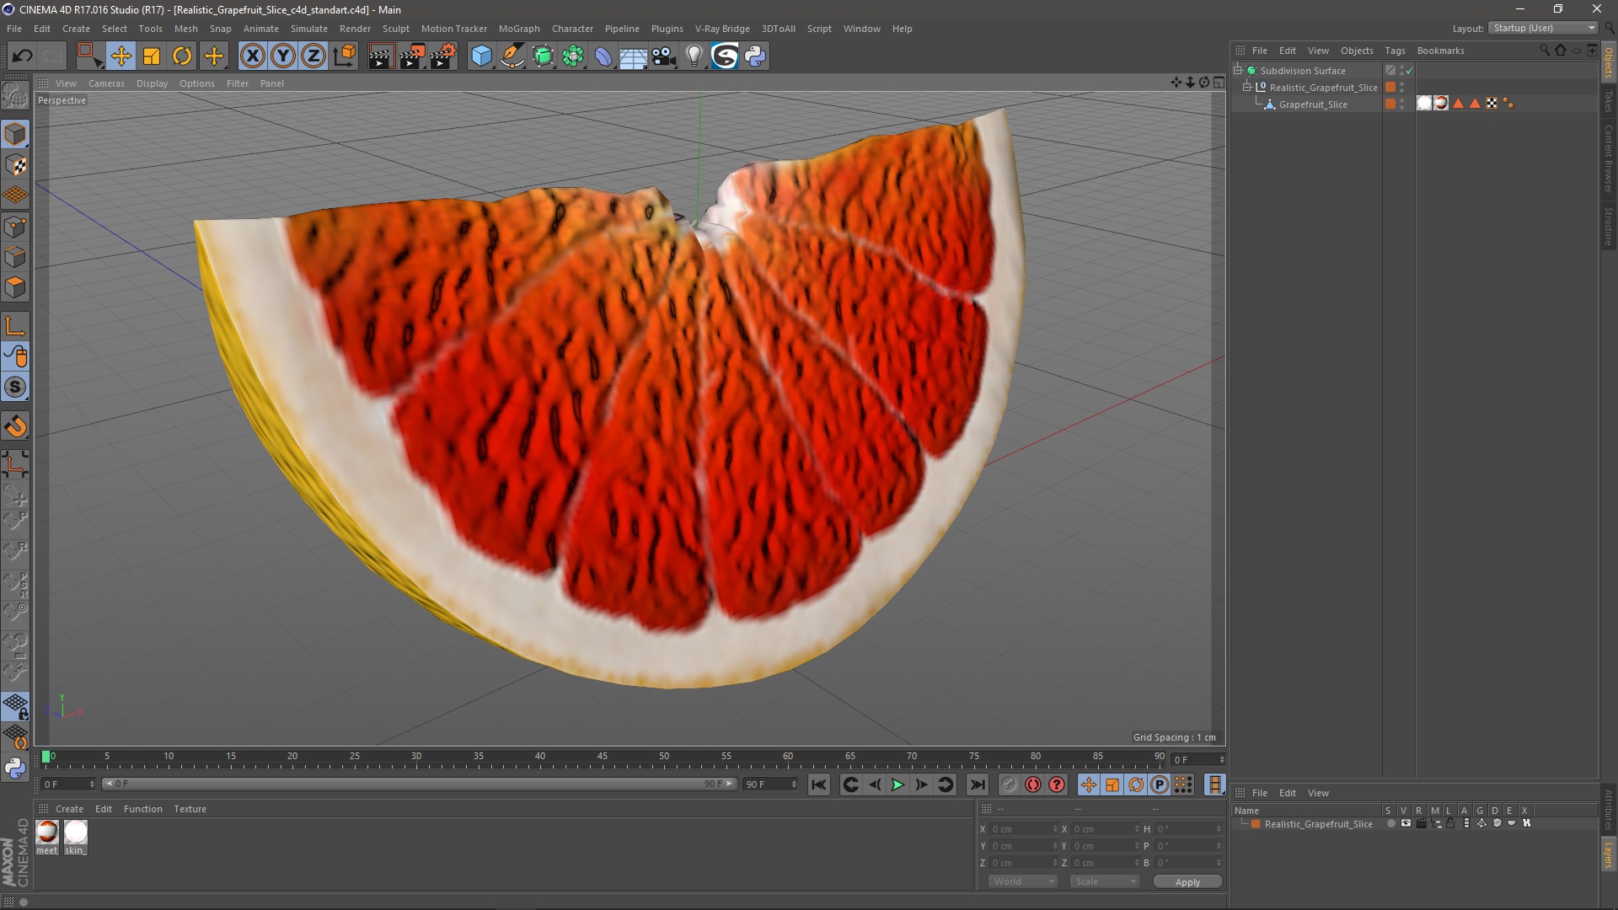Toggle X axis lock
Image resolution: width=1618 pixels, height=910 pixels.
click(x=252, y=56)
